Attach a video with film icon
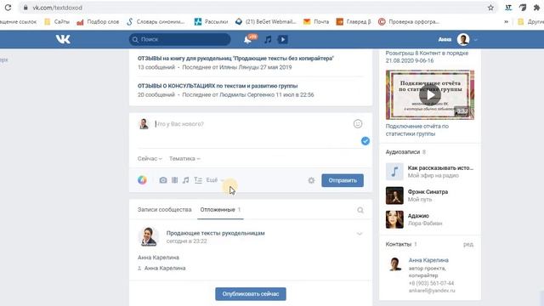This screenshot has width=544, height=306. click(174, 180)
